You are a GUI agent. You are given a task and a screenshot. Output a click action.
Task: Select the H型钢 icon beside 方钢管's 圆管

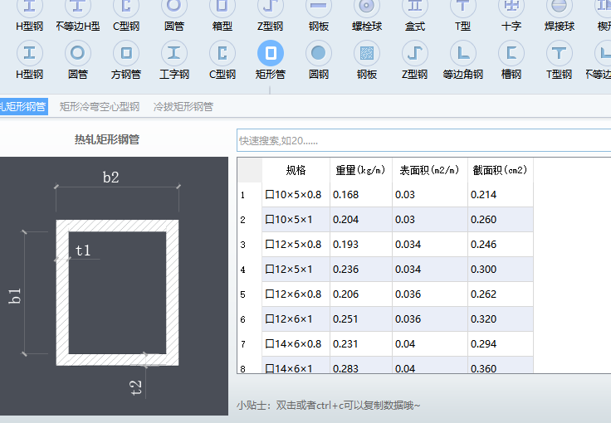coord(29,53)
